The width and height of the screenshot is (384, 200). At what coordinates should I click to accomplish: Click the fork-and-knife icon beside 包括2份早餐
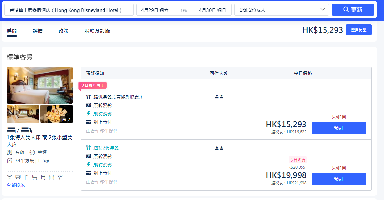[88, 148]
